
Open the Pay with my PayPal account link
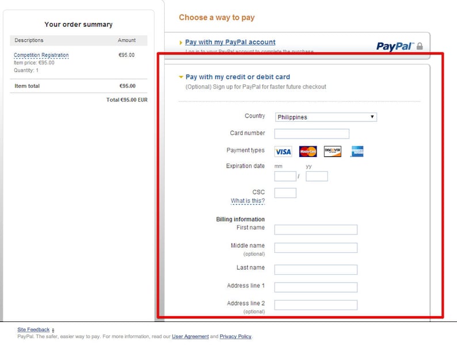(x=230, y=42)
